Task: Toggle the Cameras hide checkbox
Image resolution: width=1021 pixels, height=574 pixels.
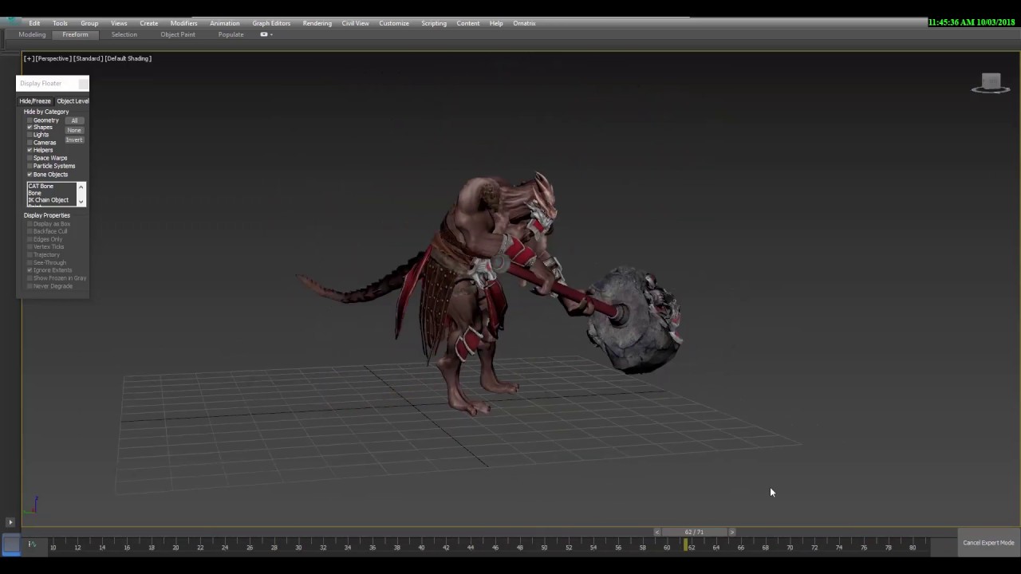Action: point(30,143)
